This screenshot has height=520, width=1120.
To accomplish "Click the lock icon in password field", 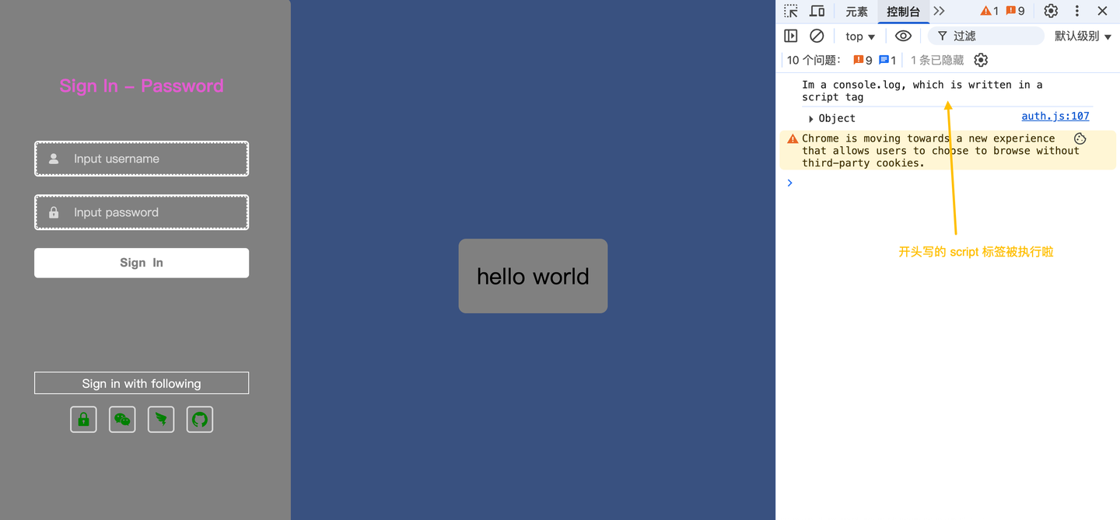I will pyautogui.click(x=54, y=212).
